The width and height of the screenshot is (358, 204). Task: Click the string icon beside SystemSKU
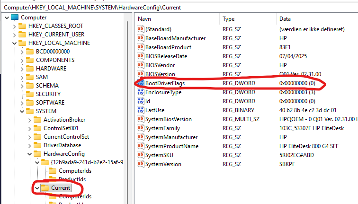(x=140, y=155)
